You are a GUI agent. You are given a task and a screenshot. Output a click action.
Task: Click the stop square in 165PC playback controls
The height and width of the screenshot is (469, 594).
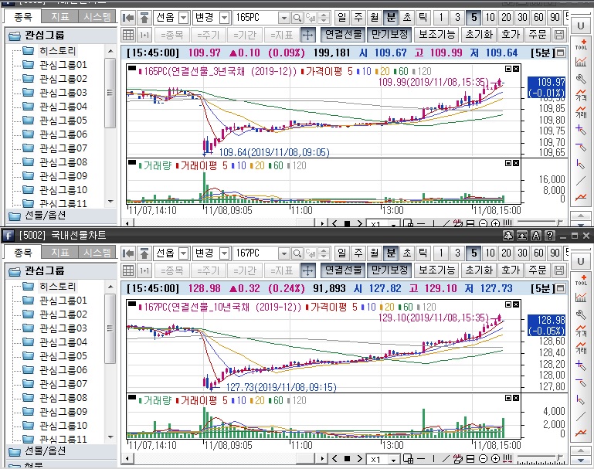(x=347, y=223)
